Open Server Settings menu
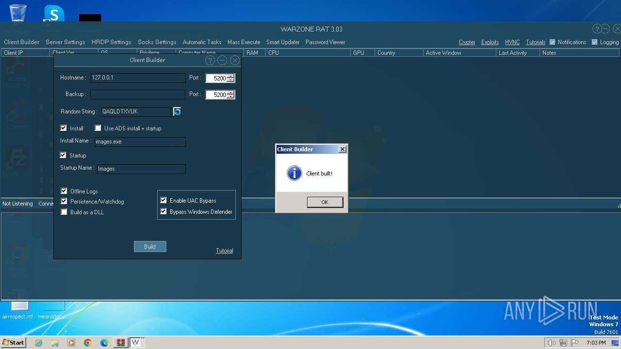The height and width of the screenshot is (349, 621). click(x=65, y=42)
